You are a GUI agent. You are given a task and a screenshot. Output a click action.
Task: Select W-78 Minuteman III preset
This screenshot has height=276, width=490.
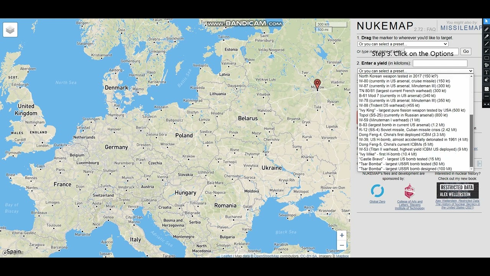tap(414, 101)
